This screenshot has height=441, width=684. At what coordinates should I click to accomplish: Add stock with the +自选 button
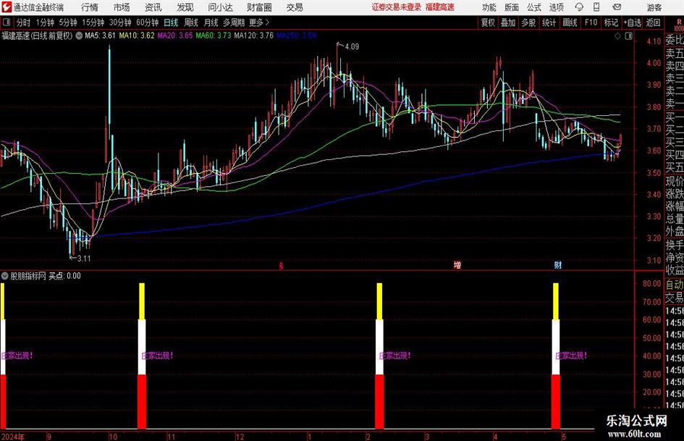[632, 22]
